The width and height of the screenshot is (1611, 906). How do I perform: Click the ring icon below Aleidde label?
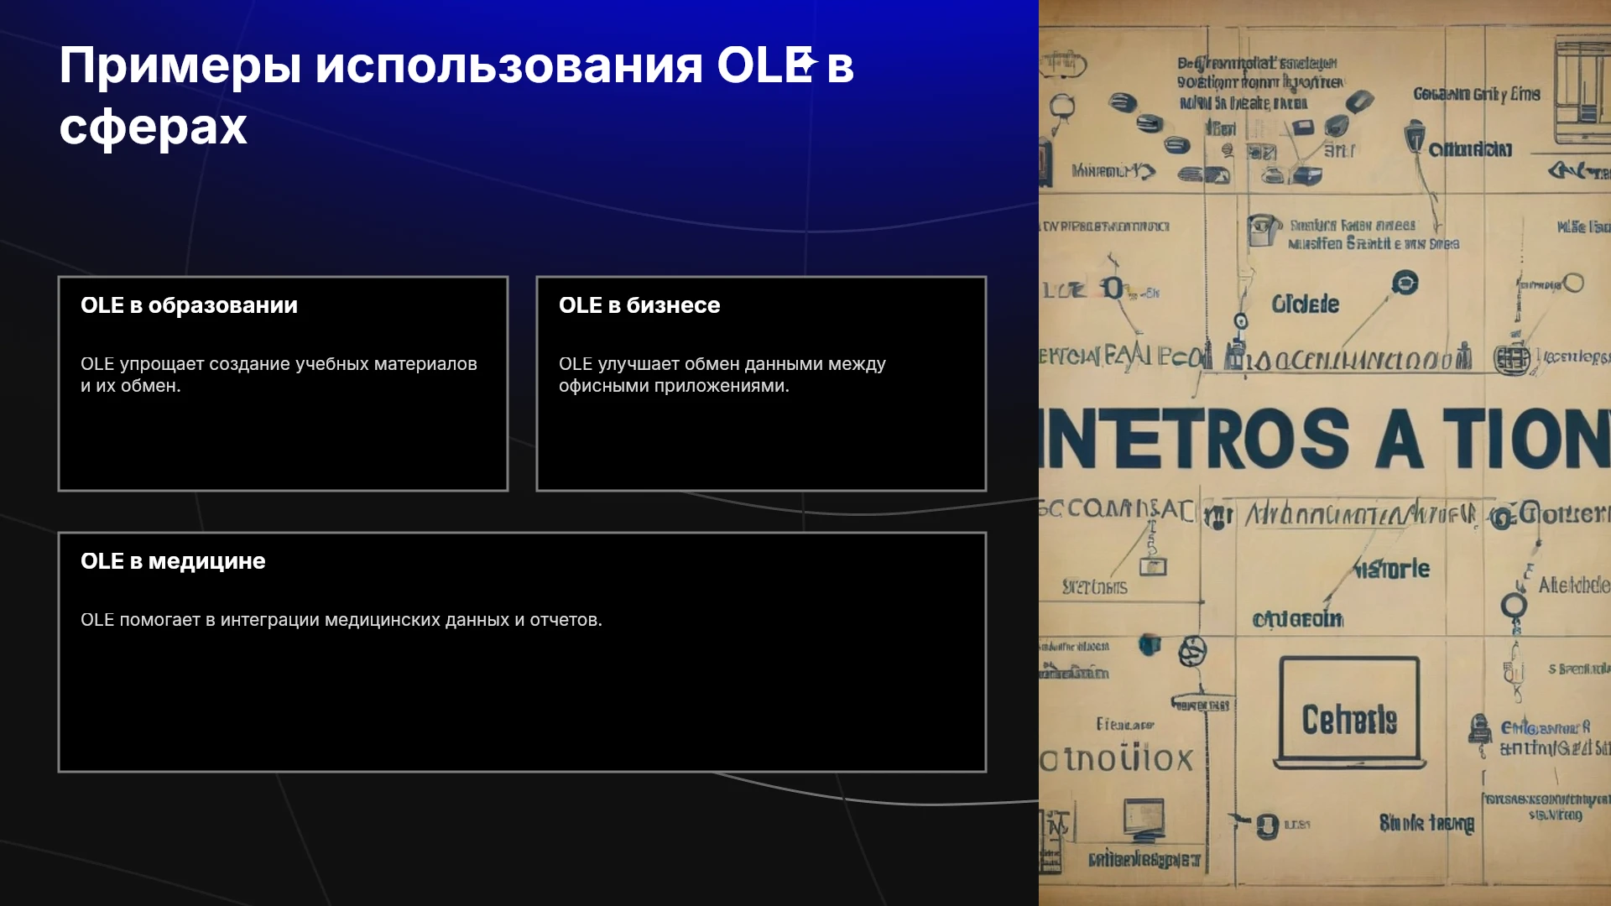coord(1514,605)
